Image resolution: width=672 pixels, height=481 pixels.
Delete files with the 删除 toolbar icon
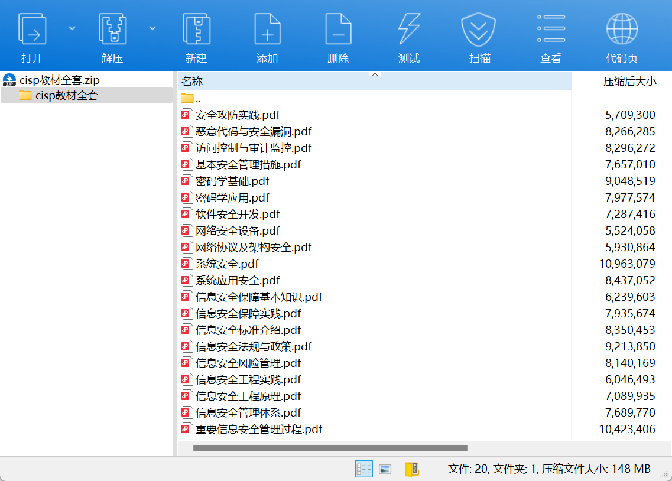tap(337, 35)
